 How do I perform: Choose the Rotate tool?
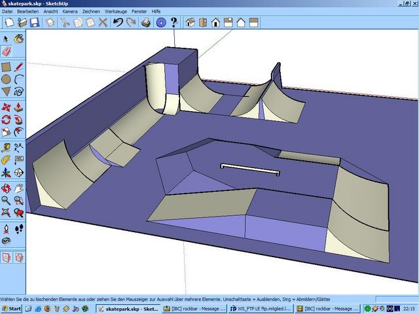[x=6, y=120]
